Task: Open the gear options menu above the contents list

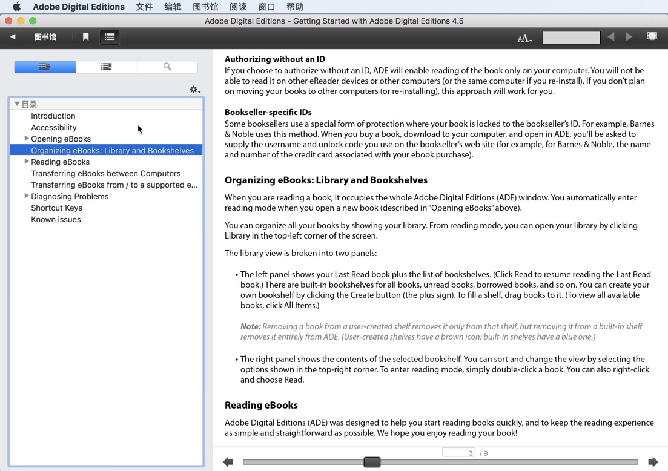Action: tap(194, 89)
